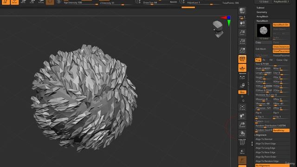This screenshot has height=167, width=297.
Task: Select the Scroll canvas tool
Action: (242, 24)
